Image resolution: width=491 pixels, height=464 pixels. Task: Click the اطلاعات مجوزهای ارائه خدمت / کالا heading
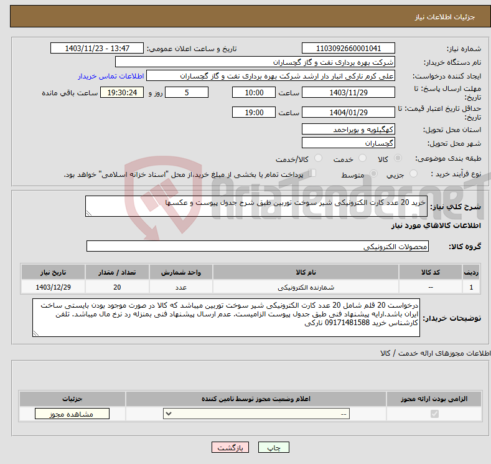tap(435, 353)
